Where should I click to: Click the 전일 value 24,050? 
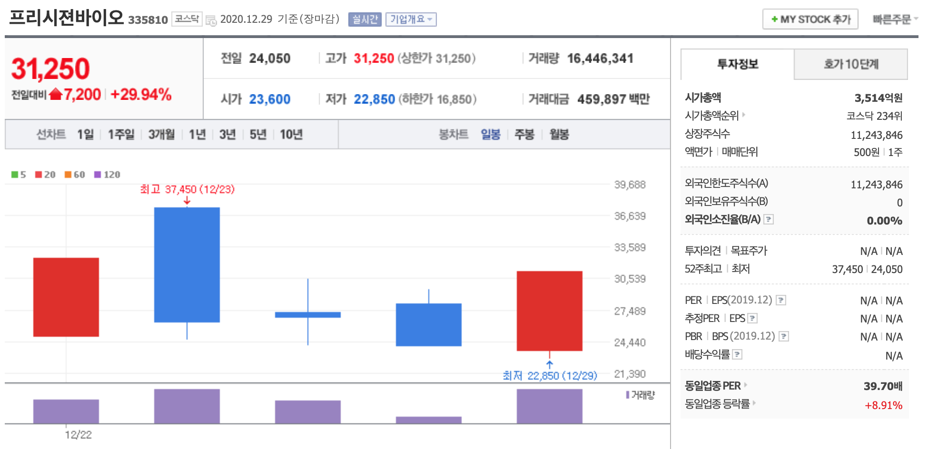click(270, 59)
